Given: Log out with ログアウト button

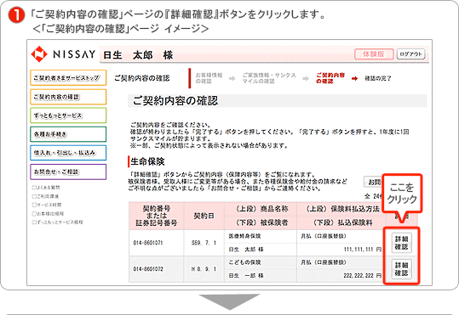Looking at the screenshot, I should click(x=410, y=54).
